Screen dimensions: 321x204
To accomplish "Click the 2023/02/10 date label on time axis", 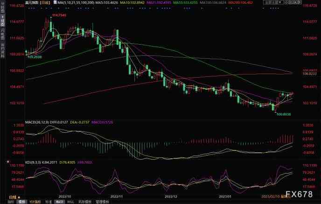I will [271, 196].
